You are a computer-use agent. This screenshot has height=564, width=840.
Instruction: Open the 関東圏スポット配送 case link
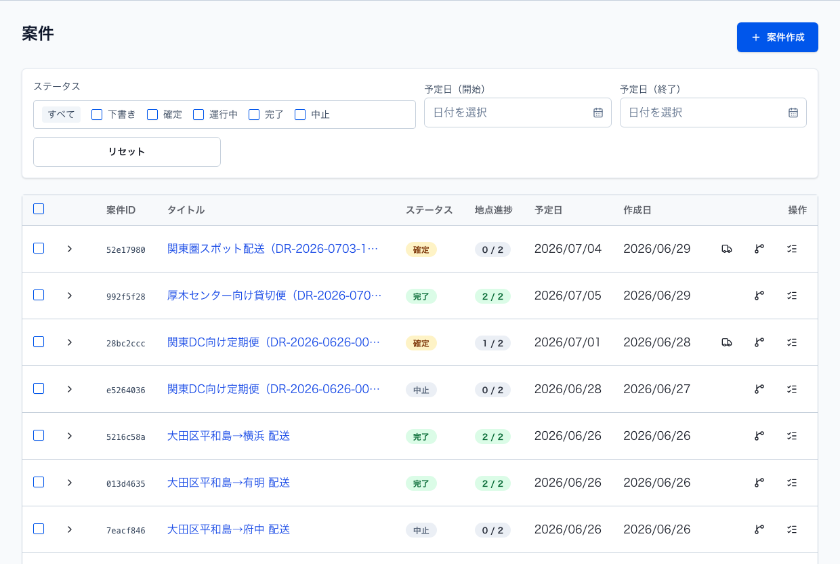pyautogui.click(x=273, y=249)
